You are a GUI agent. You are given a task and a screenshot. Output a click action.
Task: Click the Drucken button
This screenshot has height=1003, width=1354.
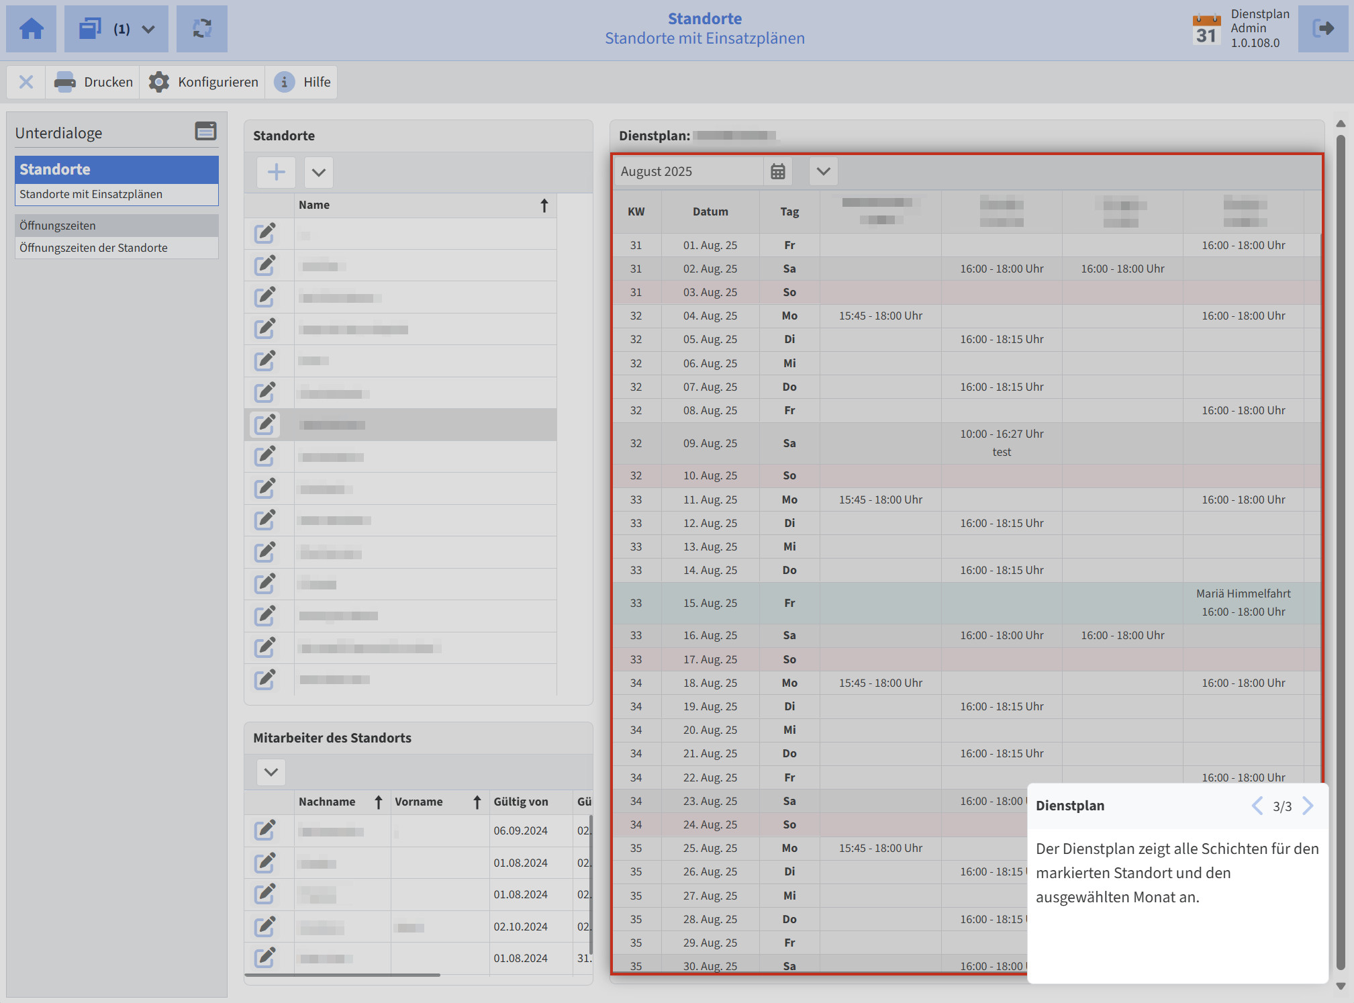[94, 82]
